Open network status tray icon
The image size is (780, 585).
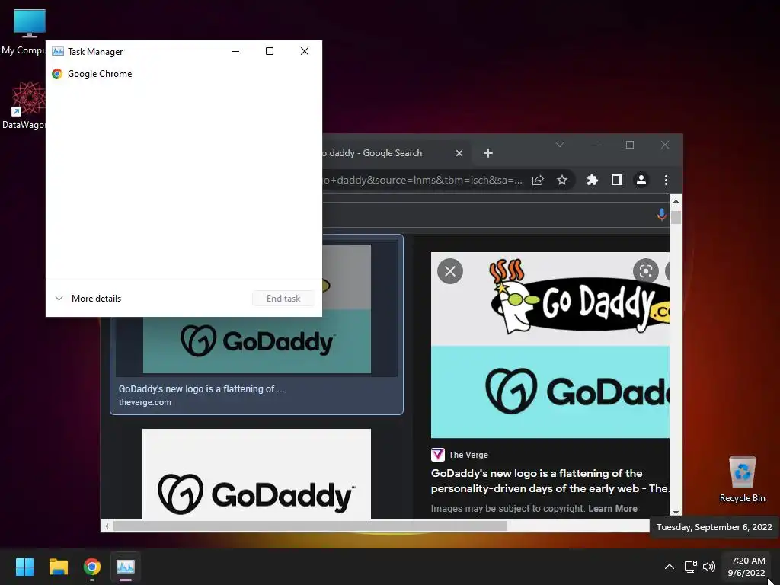tap(690, 567)
